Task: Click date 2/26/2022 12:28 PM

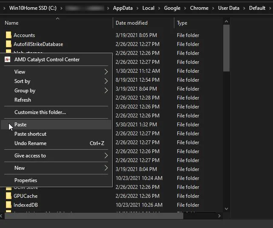Action: 137,98
